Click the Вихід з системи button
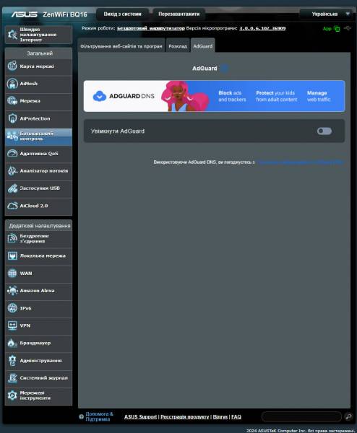Viewport: 357px width, 433px height. pos(123,14)
